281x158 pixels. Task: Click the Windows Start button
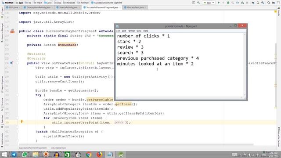pyautogui.click(x=4, y=154)
